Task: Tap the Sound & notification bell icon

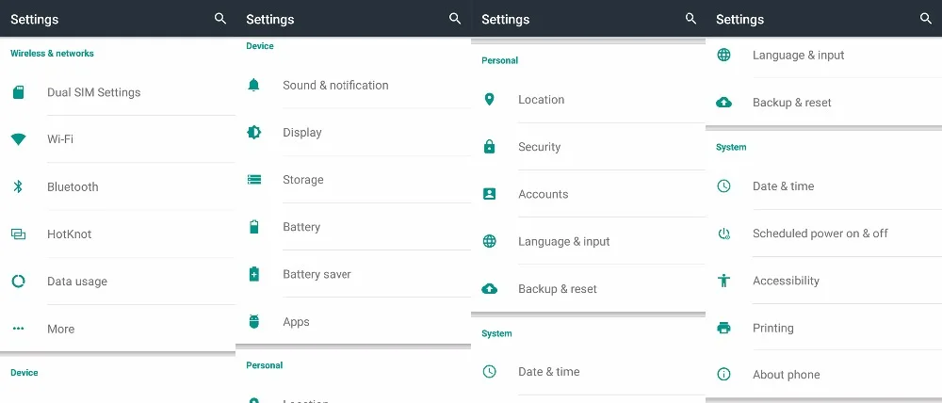Action: (254, 85)
